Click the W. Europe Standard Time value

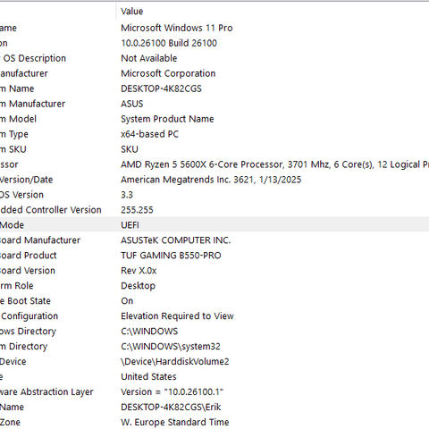(175, 423)
